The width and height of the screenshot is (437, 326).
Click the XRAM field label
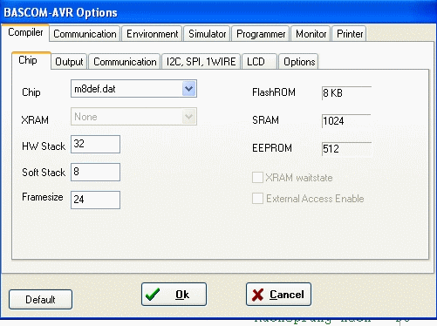pyautogui.click(x=35, y=120)
